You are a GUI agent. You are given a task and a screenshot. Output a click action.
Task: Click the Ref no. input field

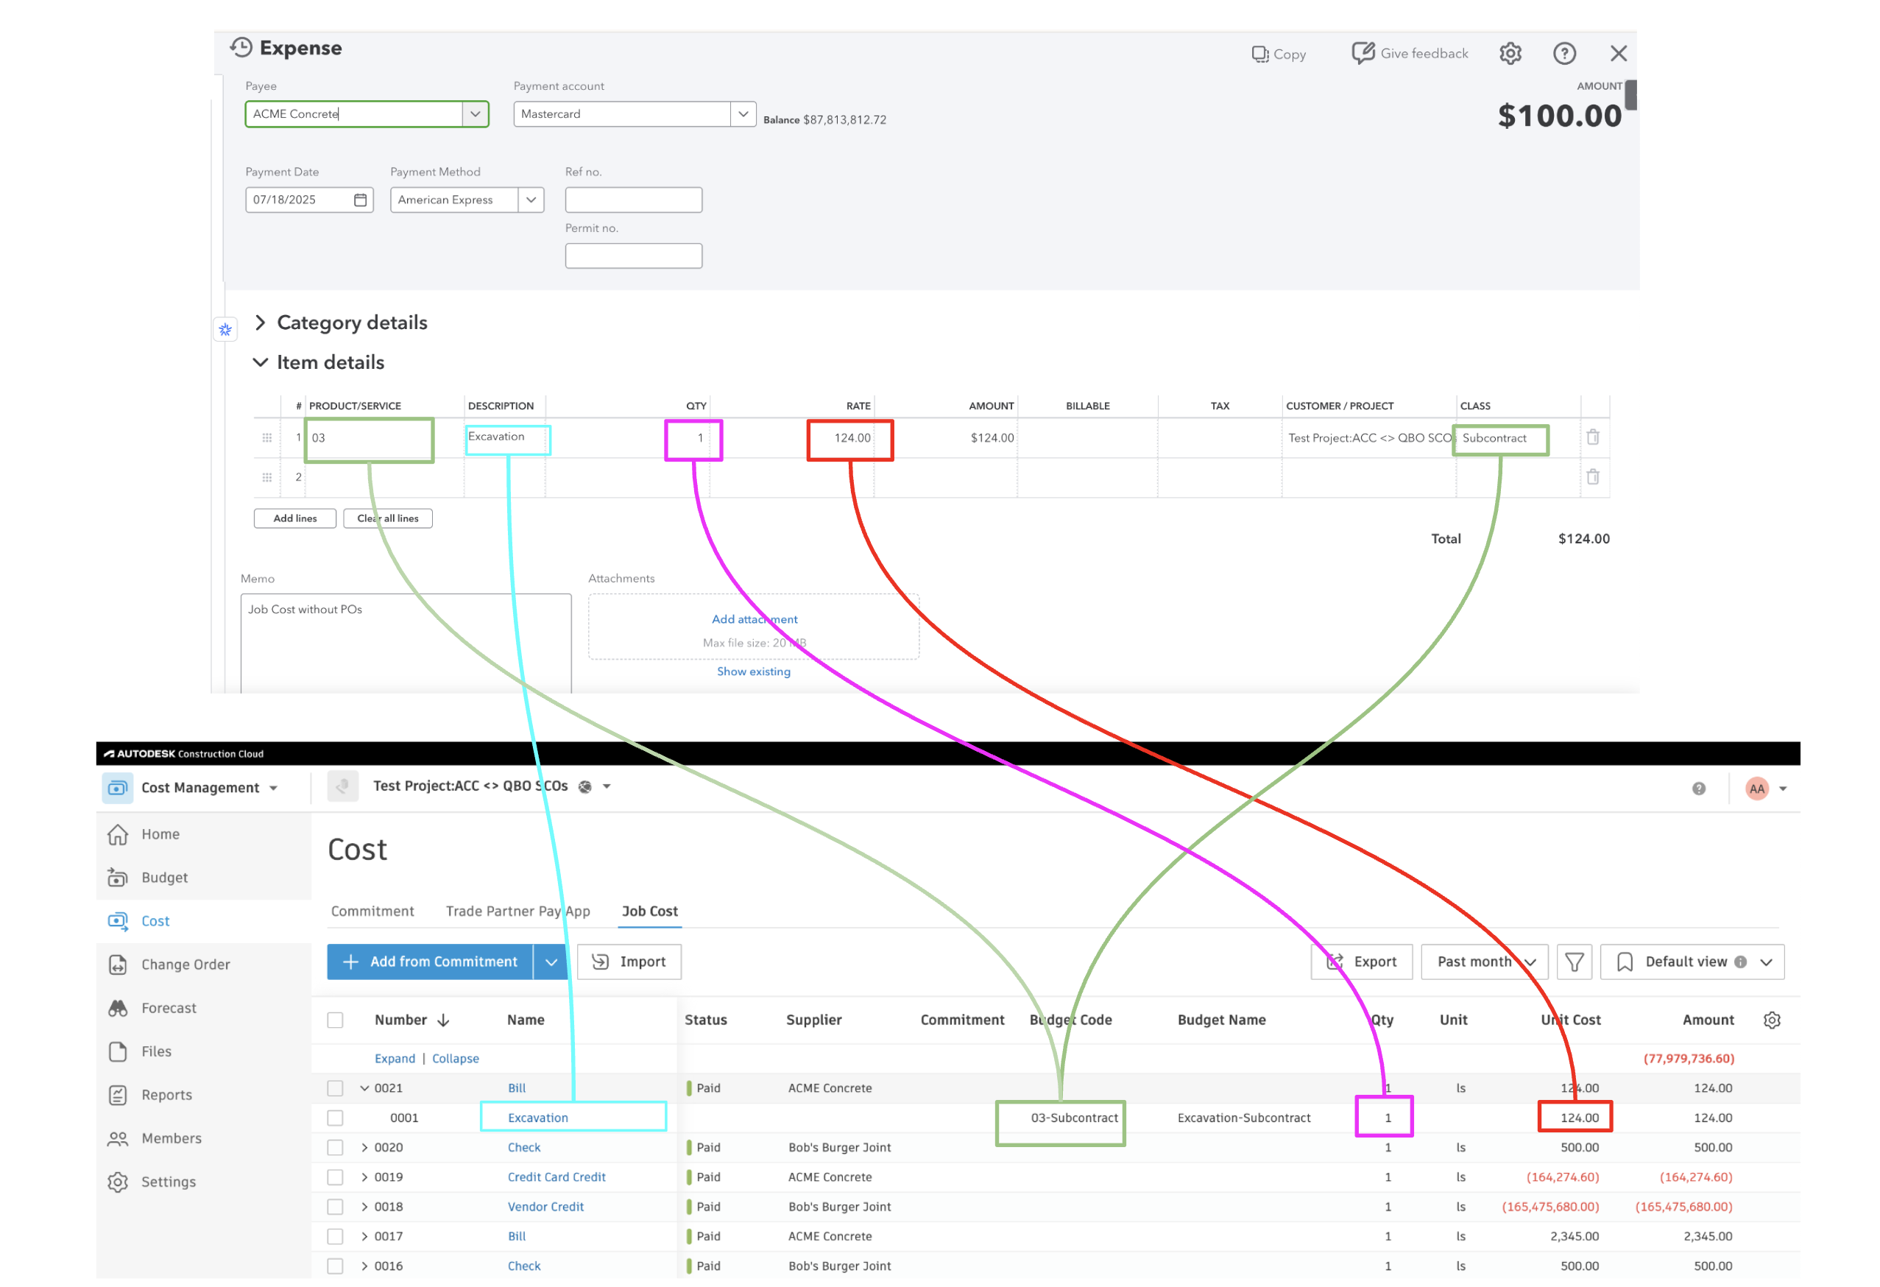[633, 200]
